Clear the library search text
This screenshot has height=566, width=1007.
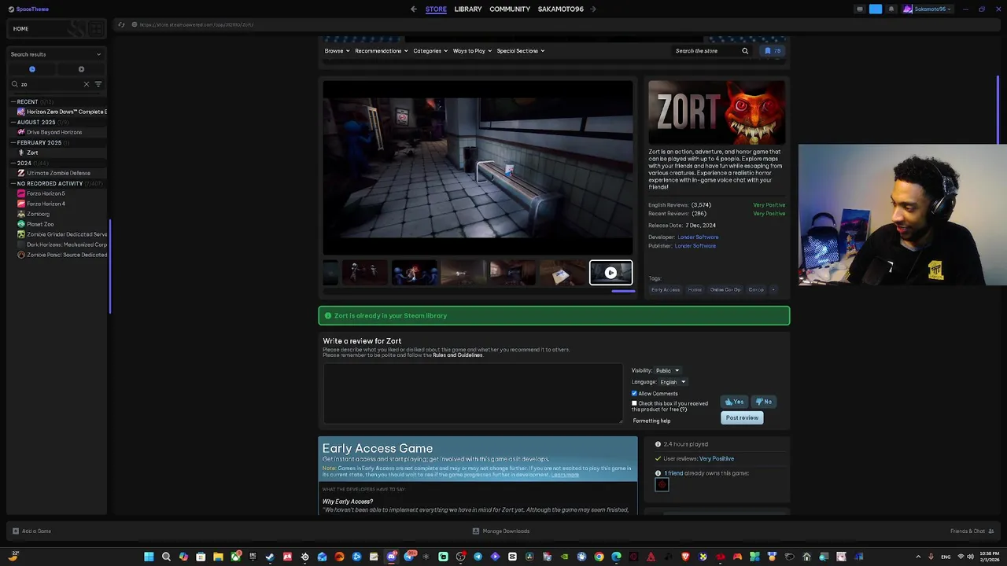pos(87,84)
